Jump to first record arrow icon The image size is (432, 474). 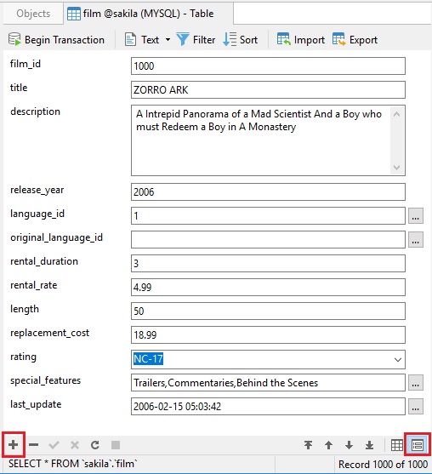tap(308, 445)
